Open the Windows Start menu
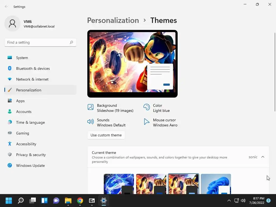 click(9, 201)
